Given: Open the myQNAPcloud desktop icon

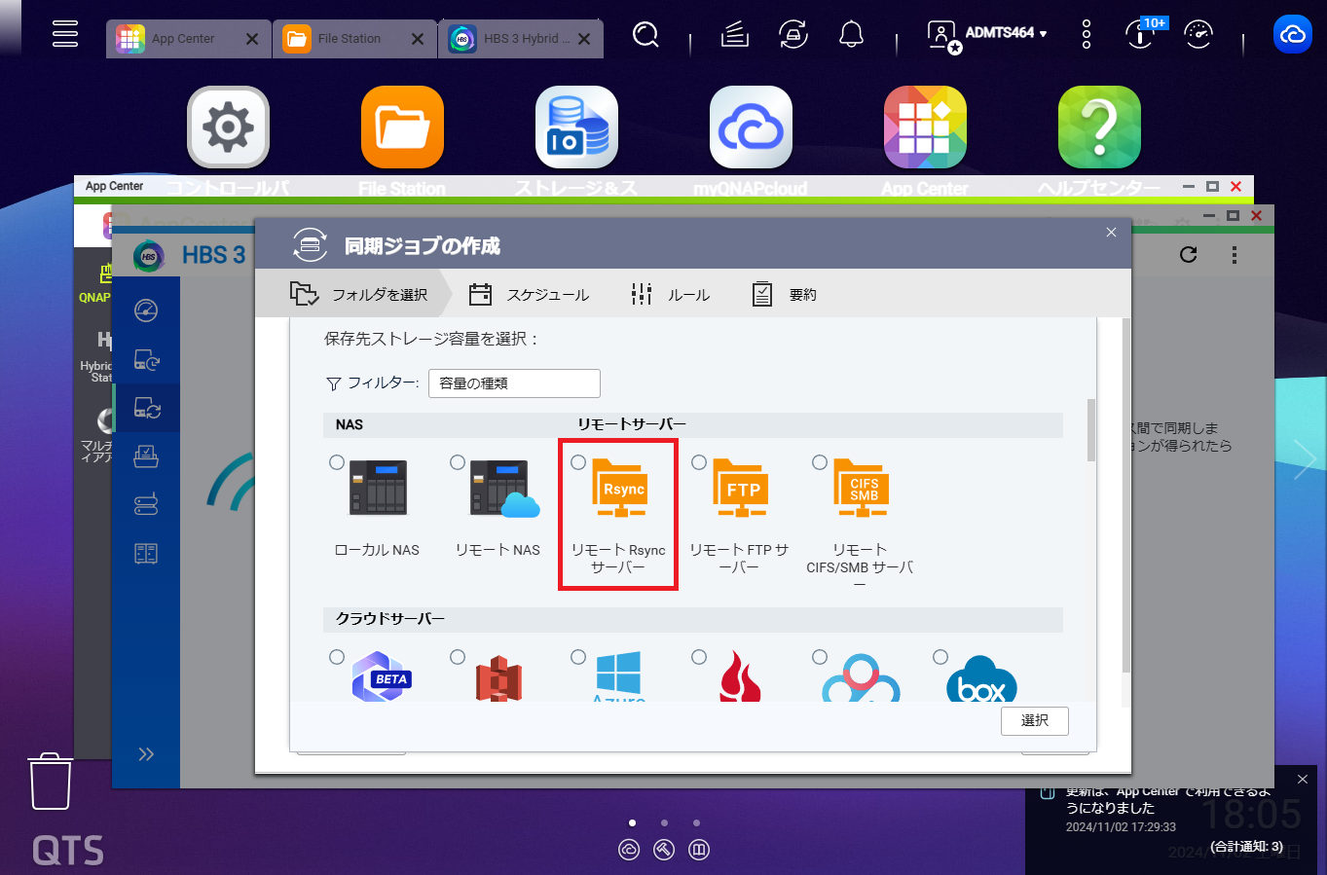Looking at the screenshot, I should click(x=751, y=128).
